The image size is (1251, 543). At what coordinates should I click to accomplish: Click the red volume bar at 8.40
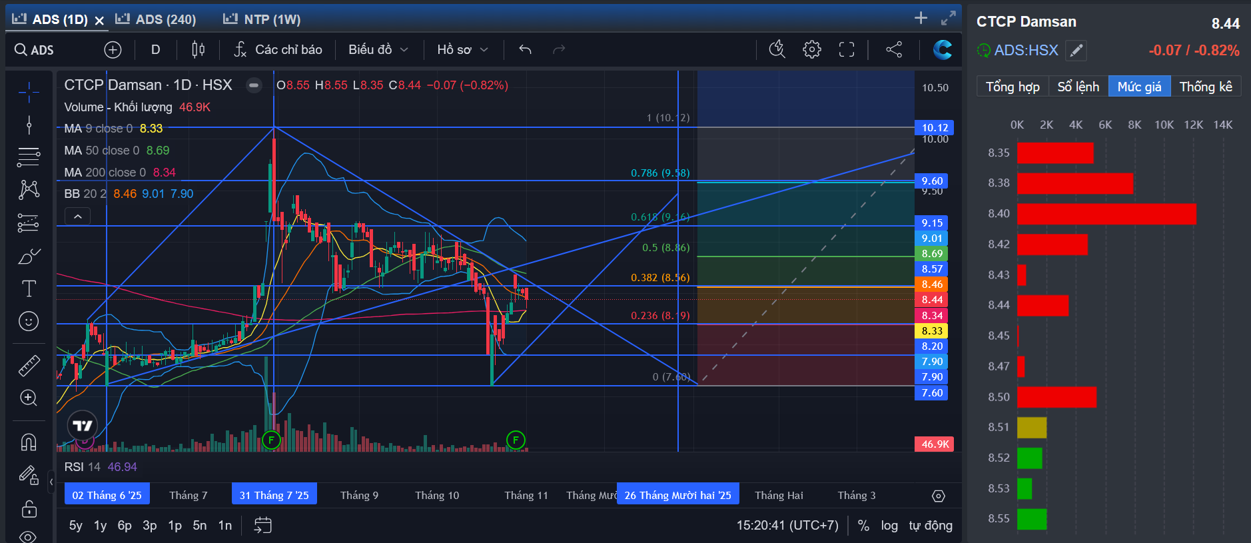(x=1106, y=214)
